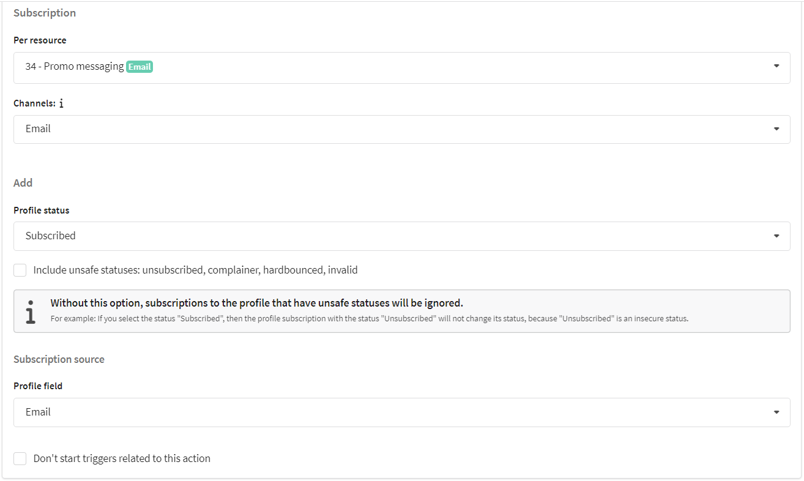Open the Profile status selector showing Subscribed
This screenshot has height=481, width=804.
(402, 236)
